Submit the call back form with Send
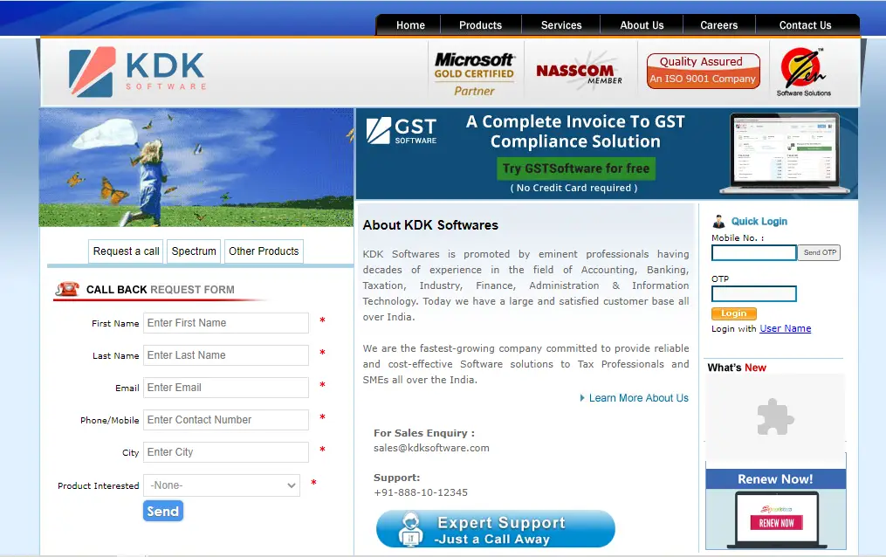 (x=162, y=512)
